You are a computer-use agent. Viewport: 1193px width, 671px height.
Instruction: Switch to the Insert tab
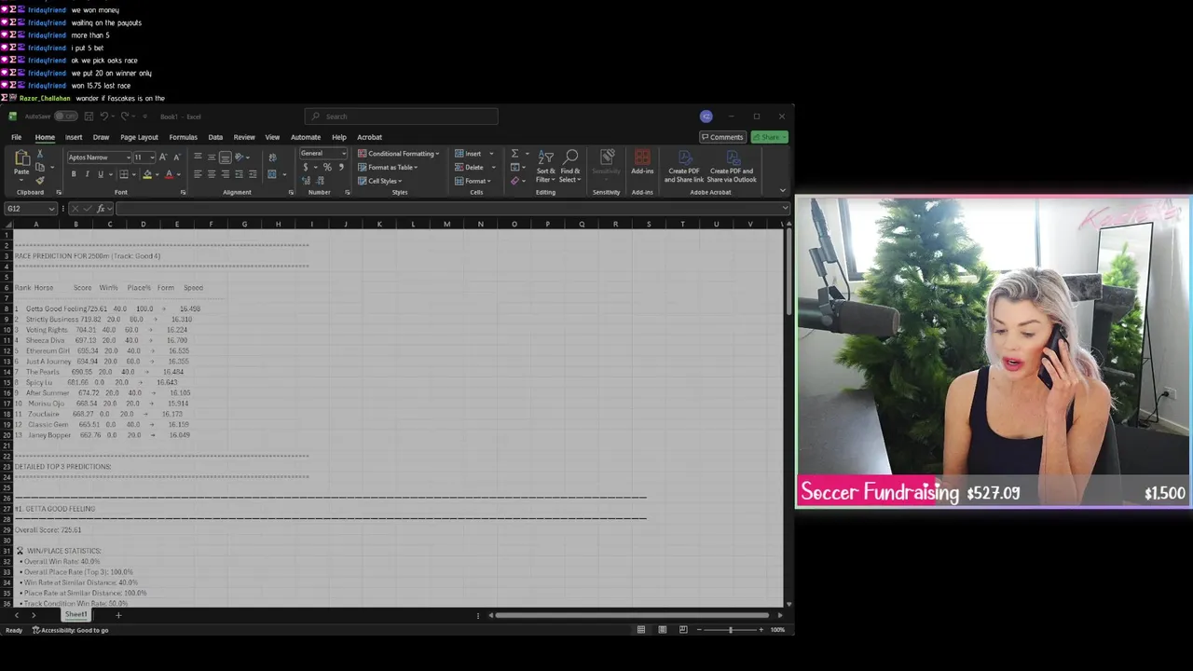click(x=74, y=137)
